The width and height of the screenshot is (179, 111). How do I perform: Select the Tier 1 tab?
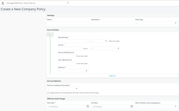[x=50, y=34]
